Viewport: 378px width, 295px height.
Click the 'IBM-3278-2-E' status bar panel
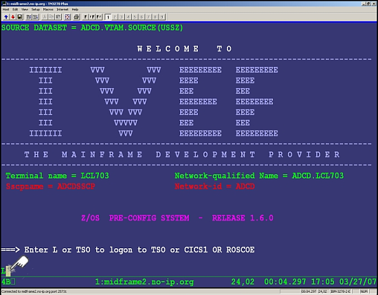coord(340,292)
